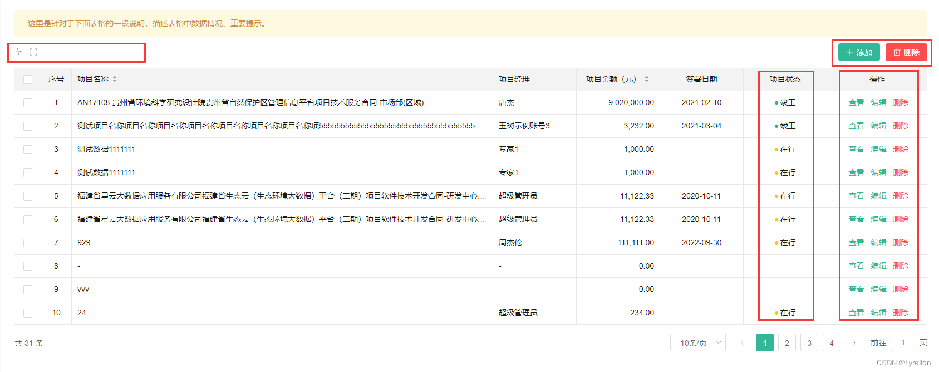939x372 pixels.
Task: Click the manager name 唐杰
Action: tap(507, 102)
